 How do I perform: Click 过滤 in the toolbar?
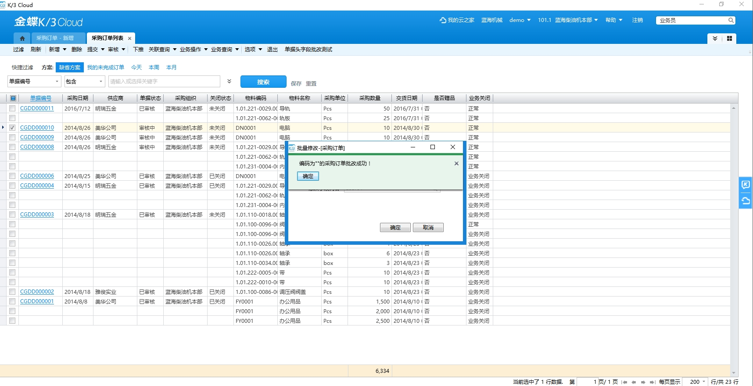[x=18, y=50]
